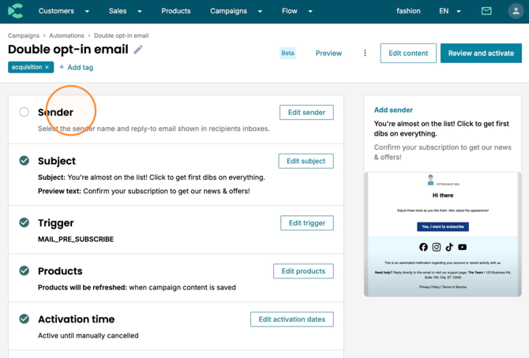The image size is (529, 358).
Task: Click the TikTok icon in email preview
Action: pyautogui.click(x=449, y=247)
